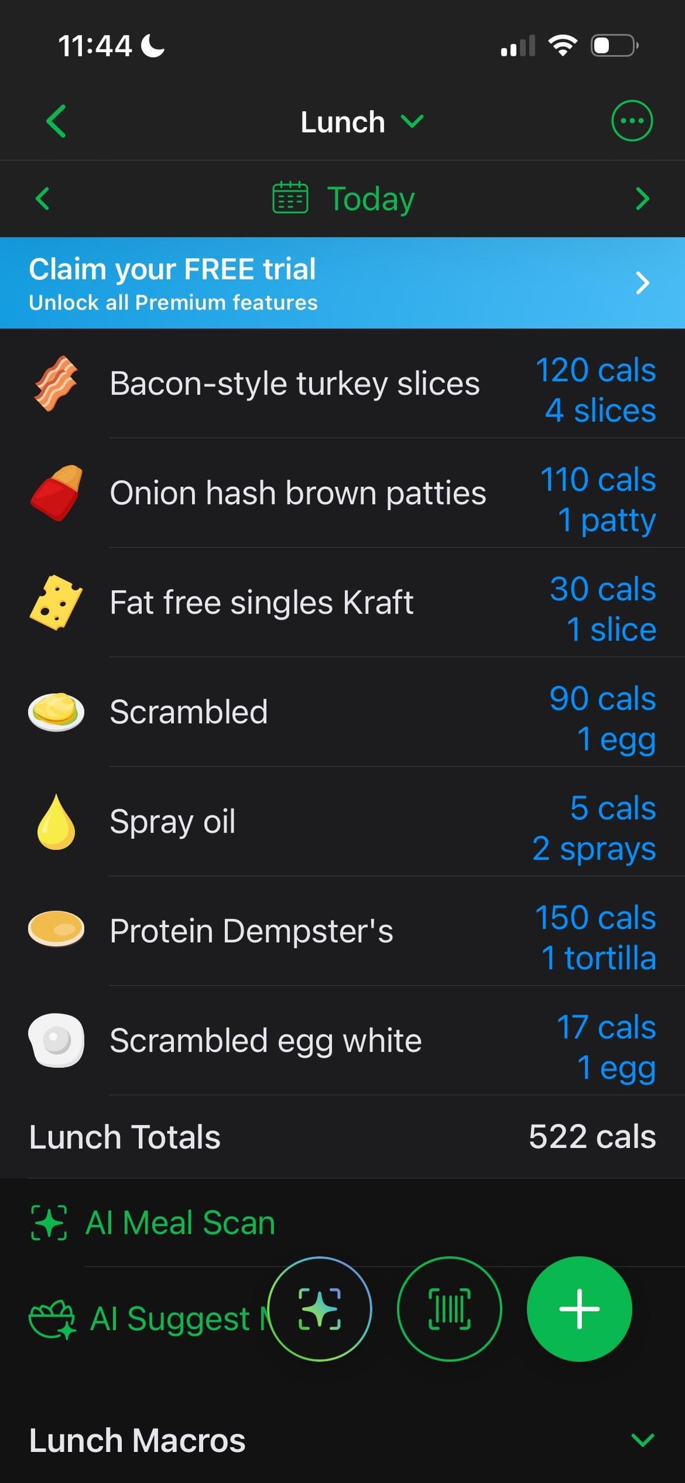This screenshot has width=685, height=1483.
Task: Tap the cheese icon for Kraft singles
Action: pyautogui.click(x=56, y=602)
